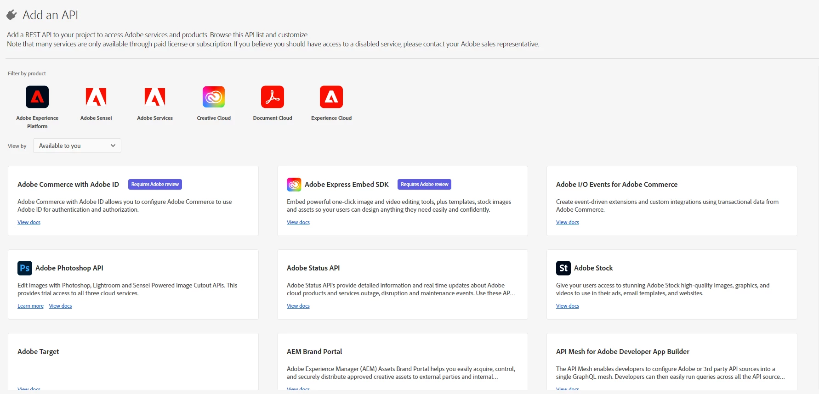
Task: Select the Adobe Photoshop API title
Action: point(69,268)
